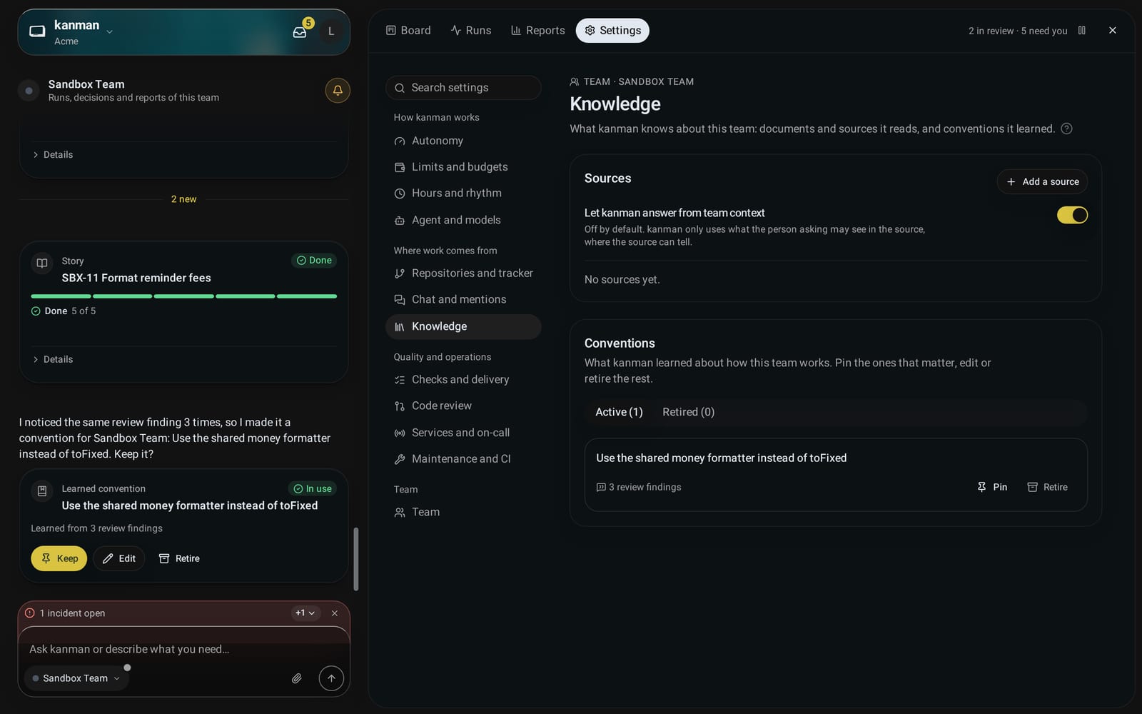Pin the money formatter convention
Image resolution: width=1142 pixels, height=714 pixels.
click(x=992, y=487)
